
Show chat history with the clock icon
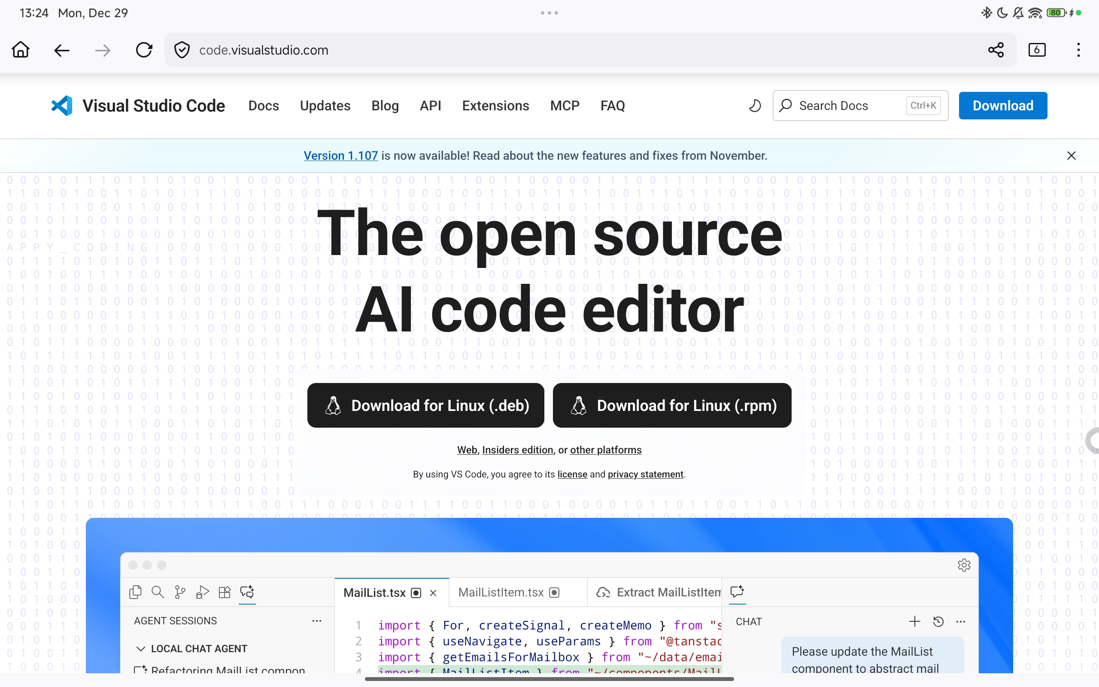point(938,622)
